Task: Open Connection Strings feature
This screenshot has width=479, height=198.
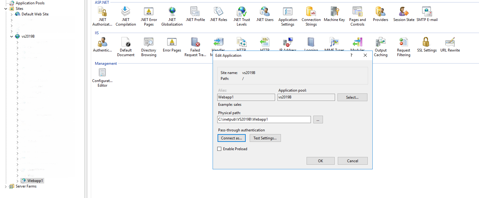Action: 311,16
